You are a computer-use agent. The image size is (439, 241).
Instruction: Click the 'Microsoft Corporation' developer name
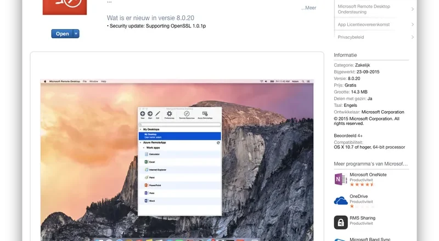click(382, 112)
